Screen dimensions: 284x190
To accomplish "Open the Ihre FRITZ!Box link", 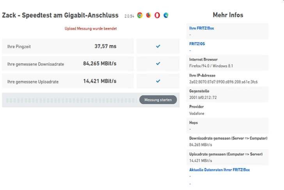I will coord(201,28).
